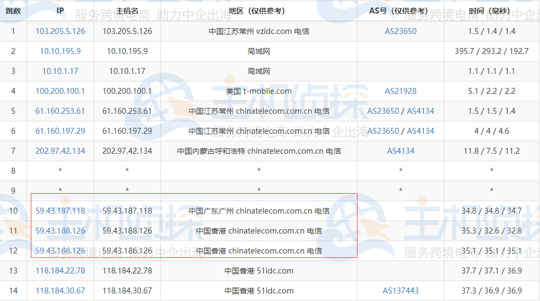Open IP link 202.97.42.134
The image size is (540, 301).
pos(60,151)
